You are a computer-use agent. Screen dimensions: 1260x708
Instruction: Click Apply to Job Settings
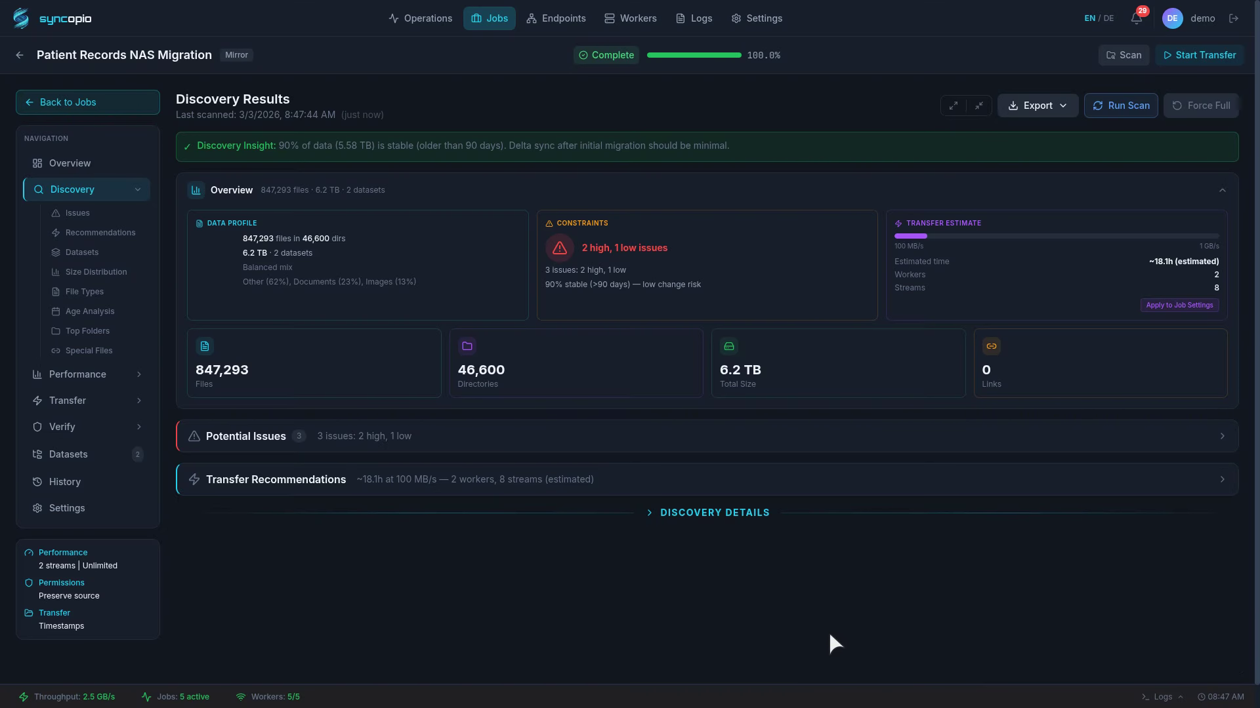point(1179,305)
